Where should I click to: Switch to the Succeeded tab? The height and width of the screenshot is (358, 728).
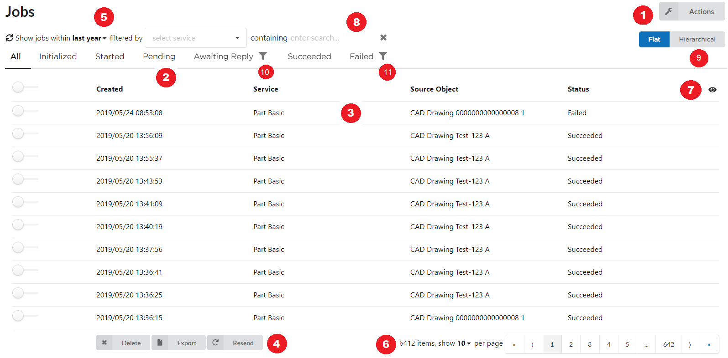coord(309,56)
